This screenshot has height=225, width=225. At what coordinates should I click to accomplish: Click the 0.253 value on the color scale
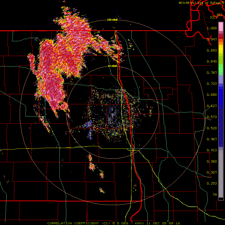[212, 183]
